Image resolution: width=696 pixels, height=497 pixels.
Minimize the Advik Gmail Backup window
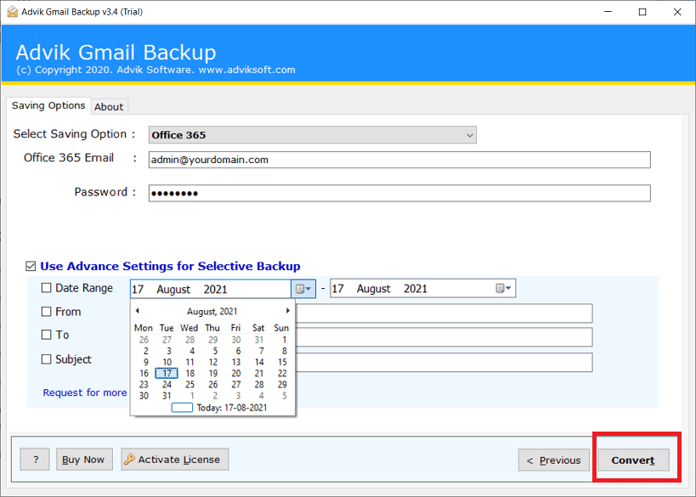pos(608,12)
